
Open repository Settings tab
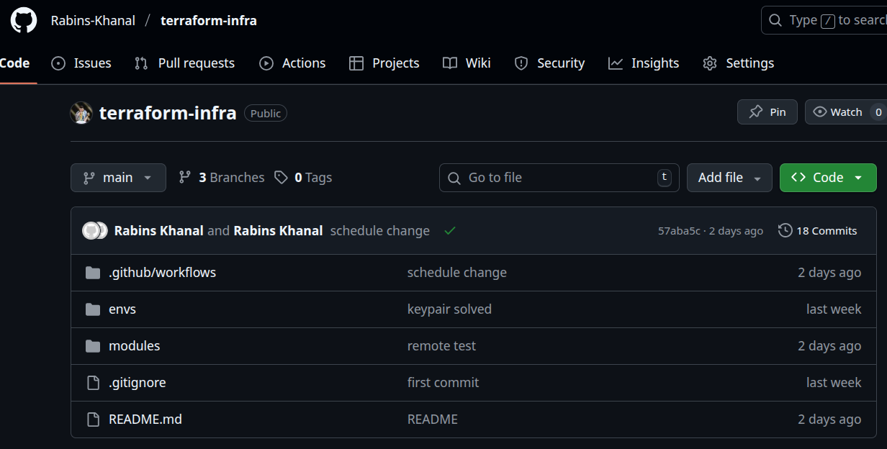click(x=739, y=63)
